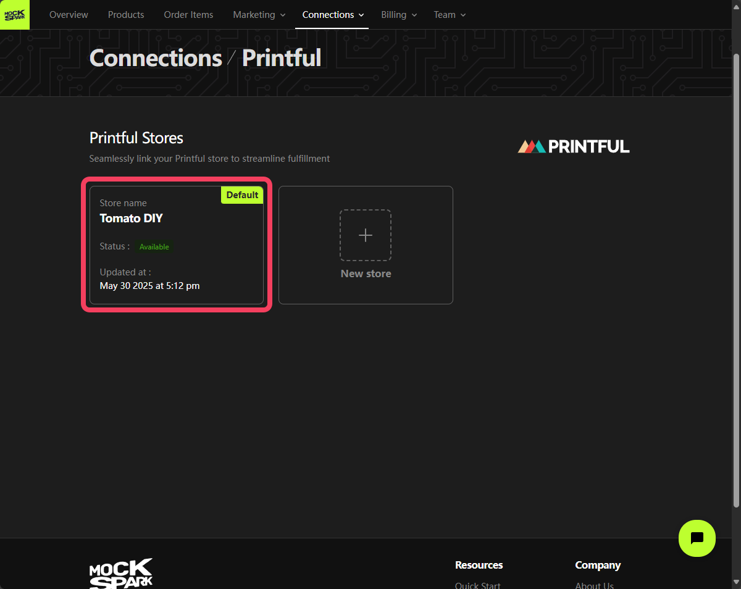
Task: Click the About Us footer link
Action: click(594, 585)
